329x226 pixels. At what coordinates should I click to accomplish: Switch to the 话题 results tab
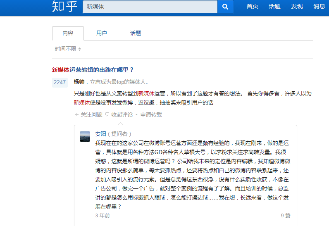click(x=136, y=33)
